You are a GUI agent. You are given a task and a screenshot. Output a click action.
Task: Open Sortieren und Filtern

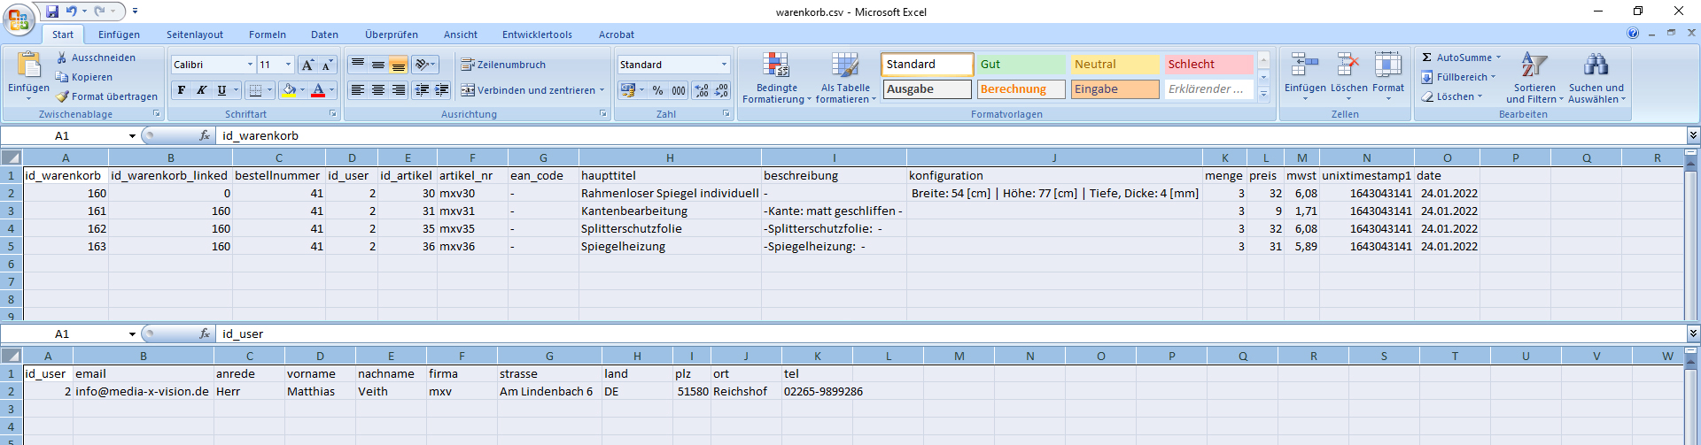[1534, 77]
